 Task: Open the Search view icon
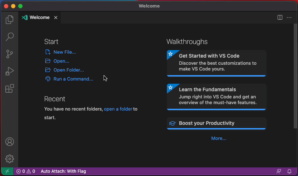(10, 37)
